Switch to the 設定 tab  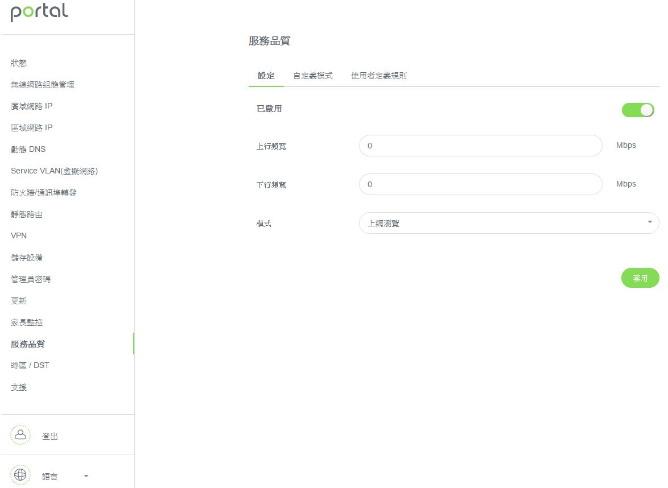point(266,76)
